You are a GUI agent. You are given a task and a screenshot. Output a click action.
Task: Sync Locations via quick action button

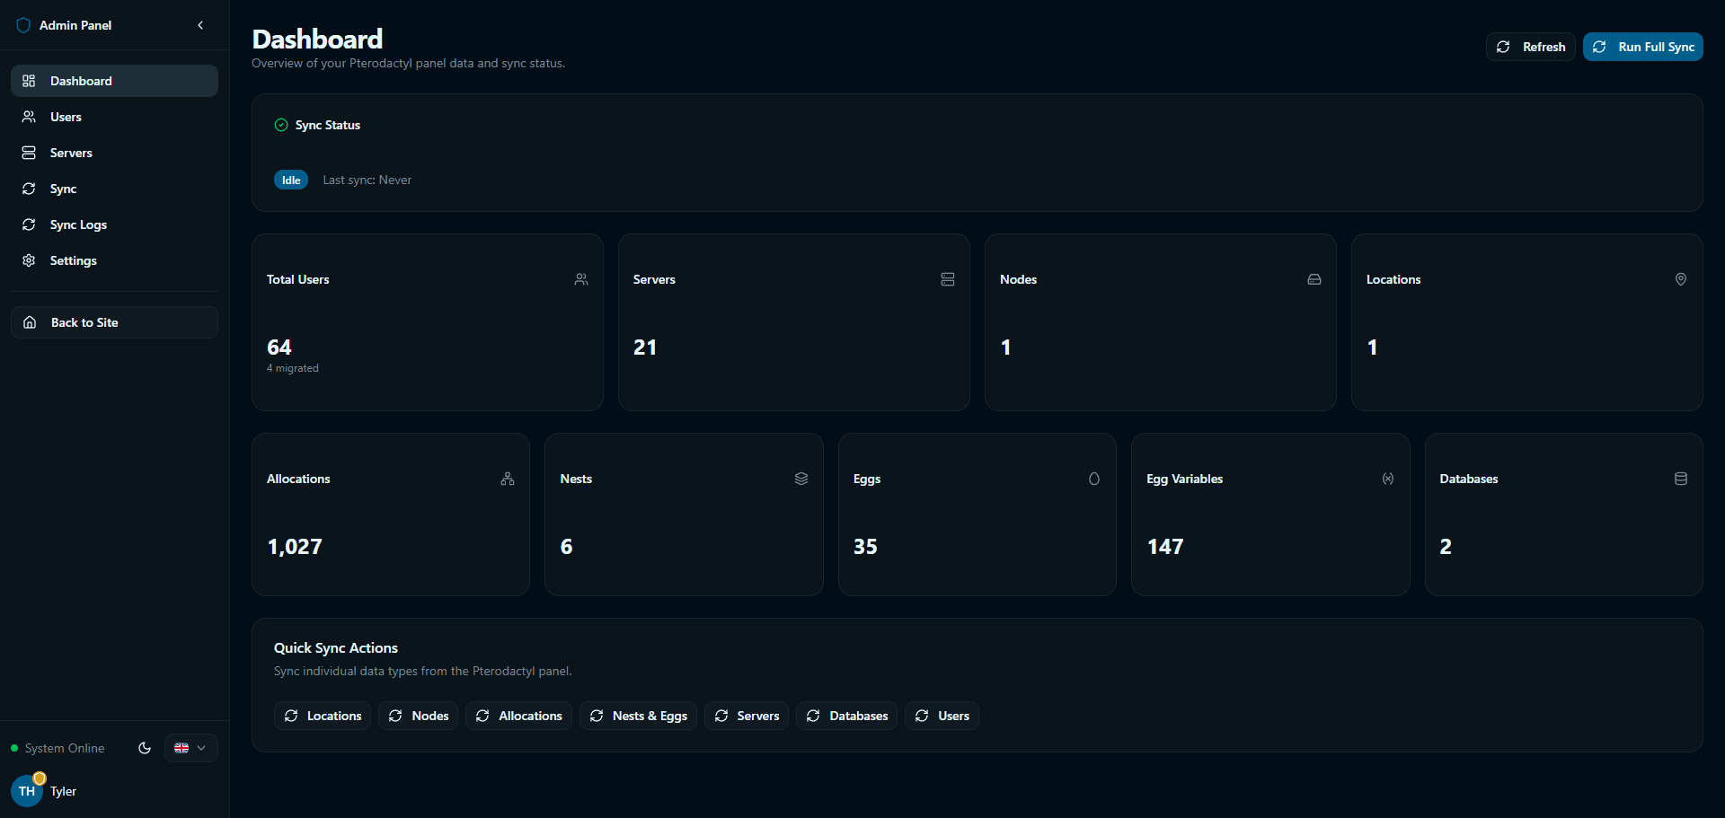[323, 716]
